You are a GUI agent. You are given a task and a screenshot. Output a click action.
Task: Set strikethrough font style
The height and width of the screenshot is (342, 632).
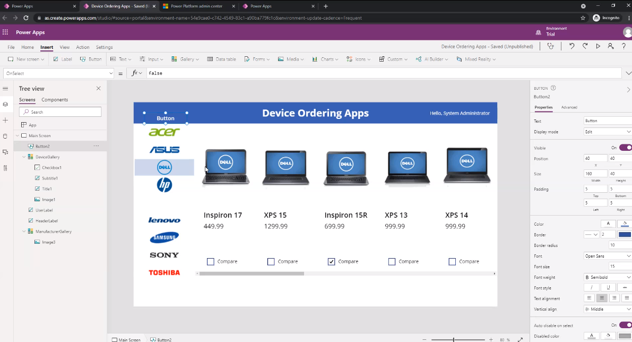pyautogui.click(x=625, y=287)
